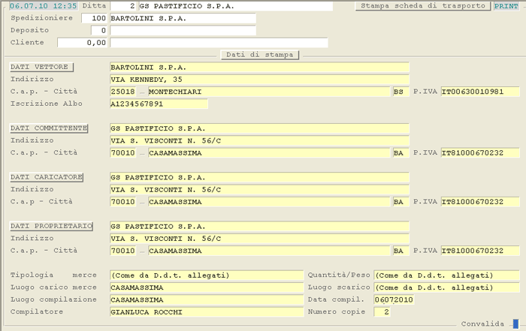Click the PRINT label at top right
This screenshot has height=331, width=526.
(x=506, y=6)
